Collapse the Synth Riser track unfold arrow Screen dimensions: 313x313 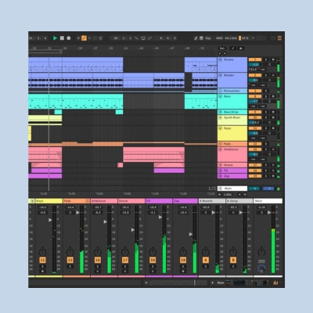click(220, 117)
